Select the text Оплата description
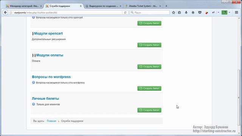 pos(36,61)
